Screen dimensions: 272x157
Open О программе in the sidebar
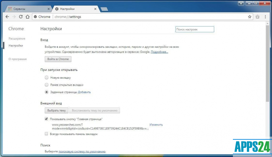(x=18, y=59)
